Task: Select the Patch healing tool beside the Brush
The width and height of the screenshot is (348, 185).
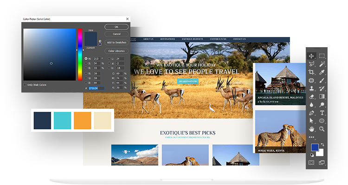Action: (311, 80)
